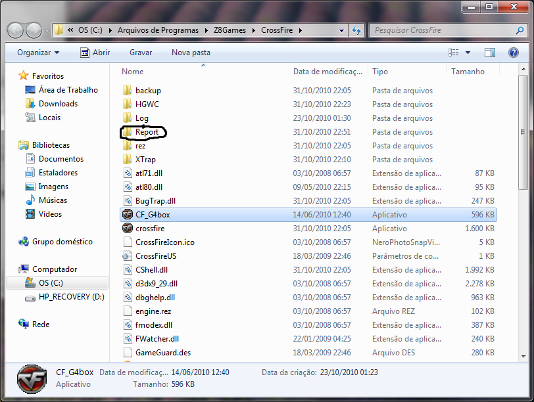Select crossfire application icon
Screen dimensions: 534x402
click(x=128, y=228)
